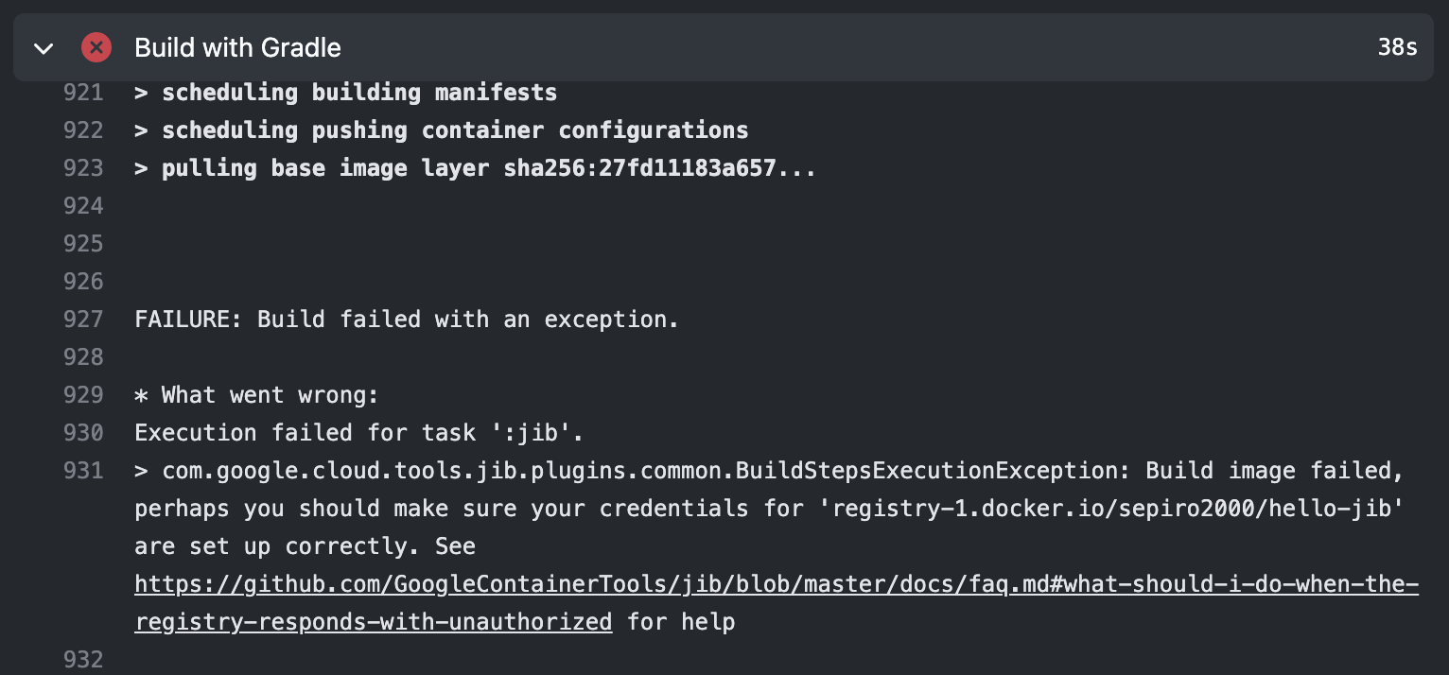The image size is (1449, 675).
Task: Collapse the Build with Gradle step chevron
Action: tap(44, 48)
